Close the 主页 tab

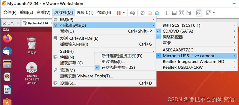18,23
